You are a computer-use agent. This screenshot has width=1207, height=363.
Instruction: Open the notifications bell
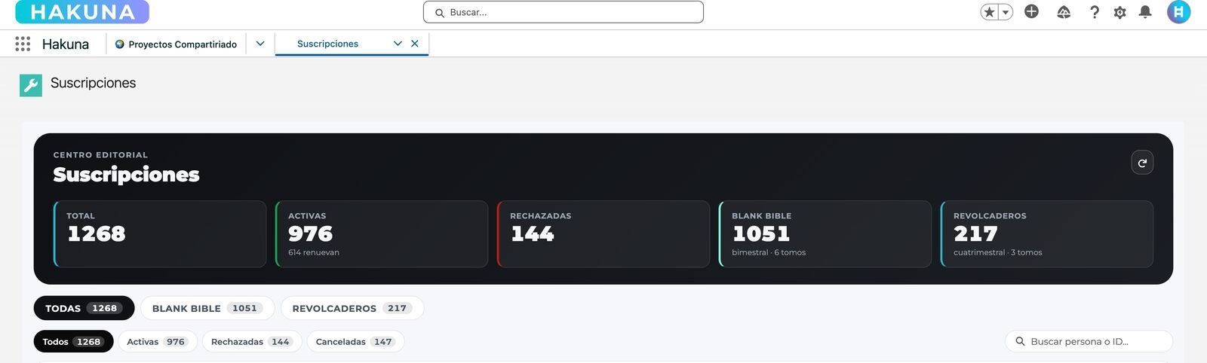coord(1145,12)
